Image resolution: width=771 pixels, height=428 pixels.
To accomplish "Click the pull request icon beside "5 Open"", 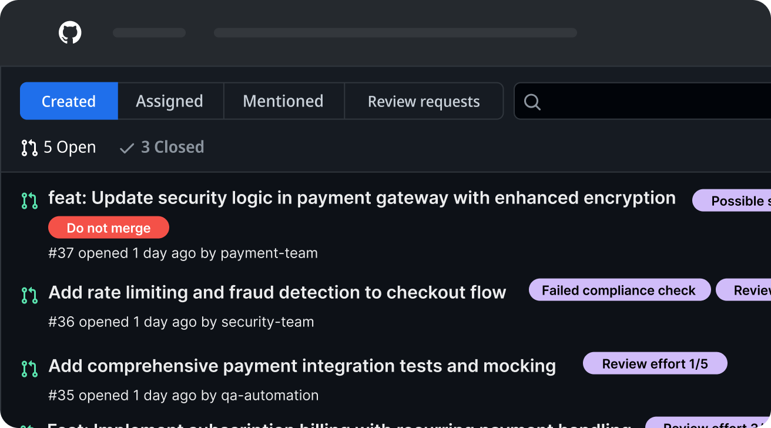I will click(x=28, y=147).
